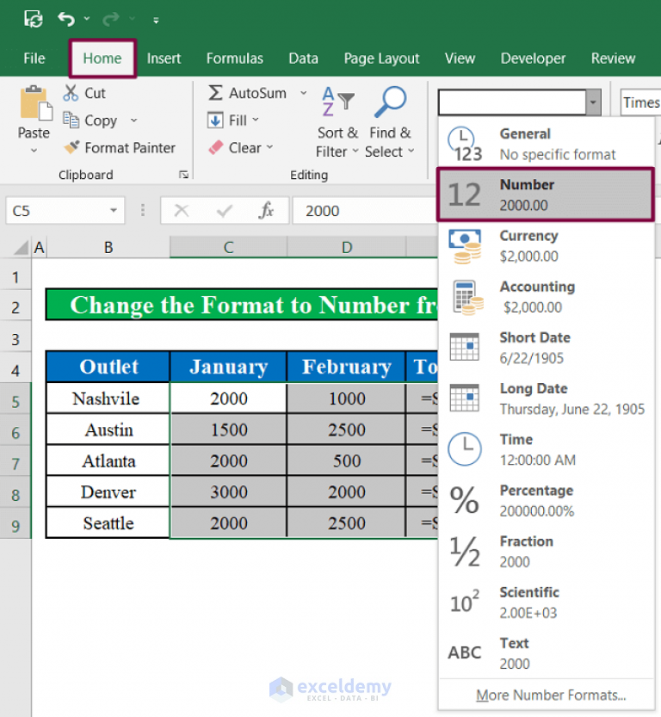Click the Redo arrow icon
This screenshot has width=661, height=717.
click(x=110, y=19)
